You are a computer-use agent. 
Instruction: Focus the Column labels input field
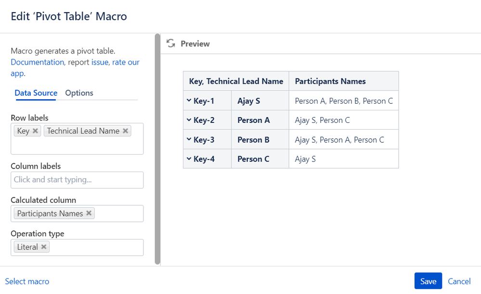[77, 180]
